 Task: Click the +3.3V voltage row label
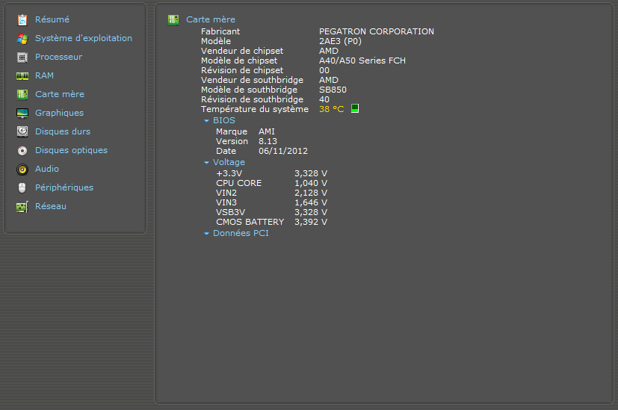pos(229,174)
